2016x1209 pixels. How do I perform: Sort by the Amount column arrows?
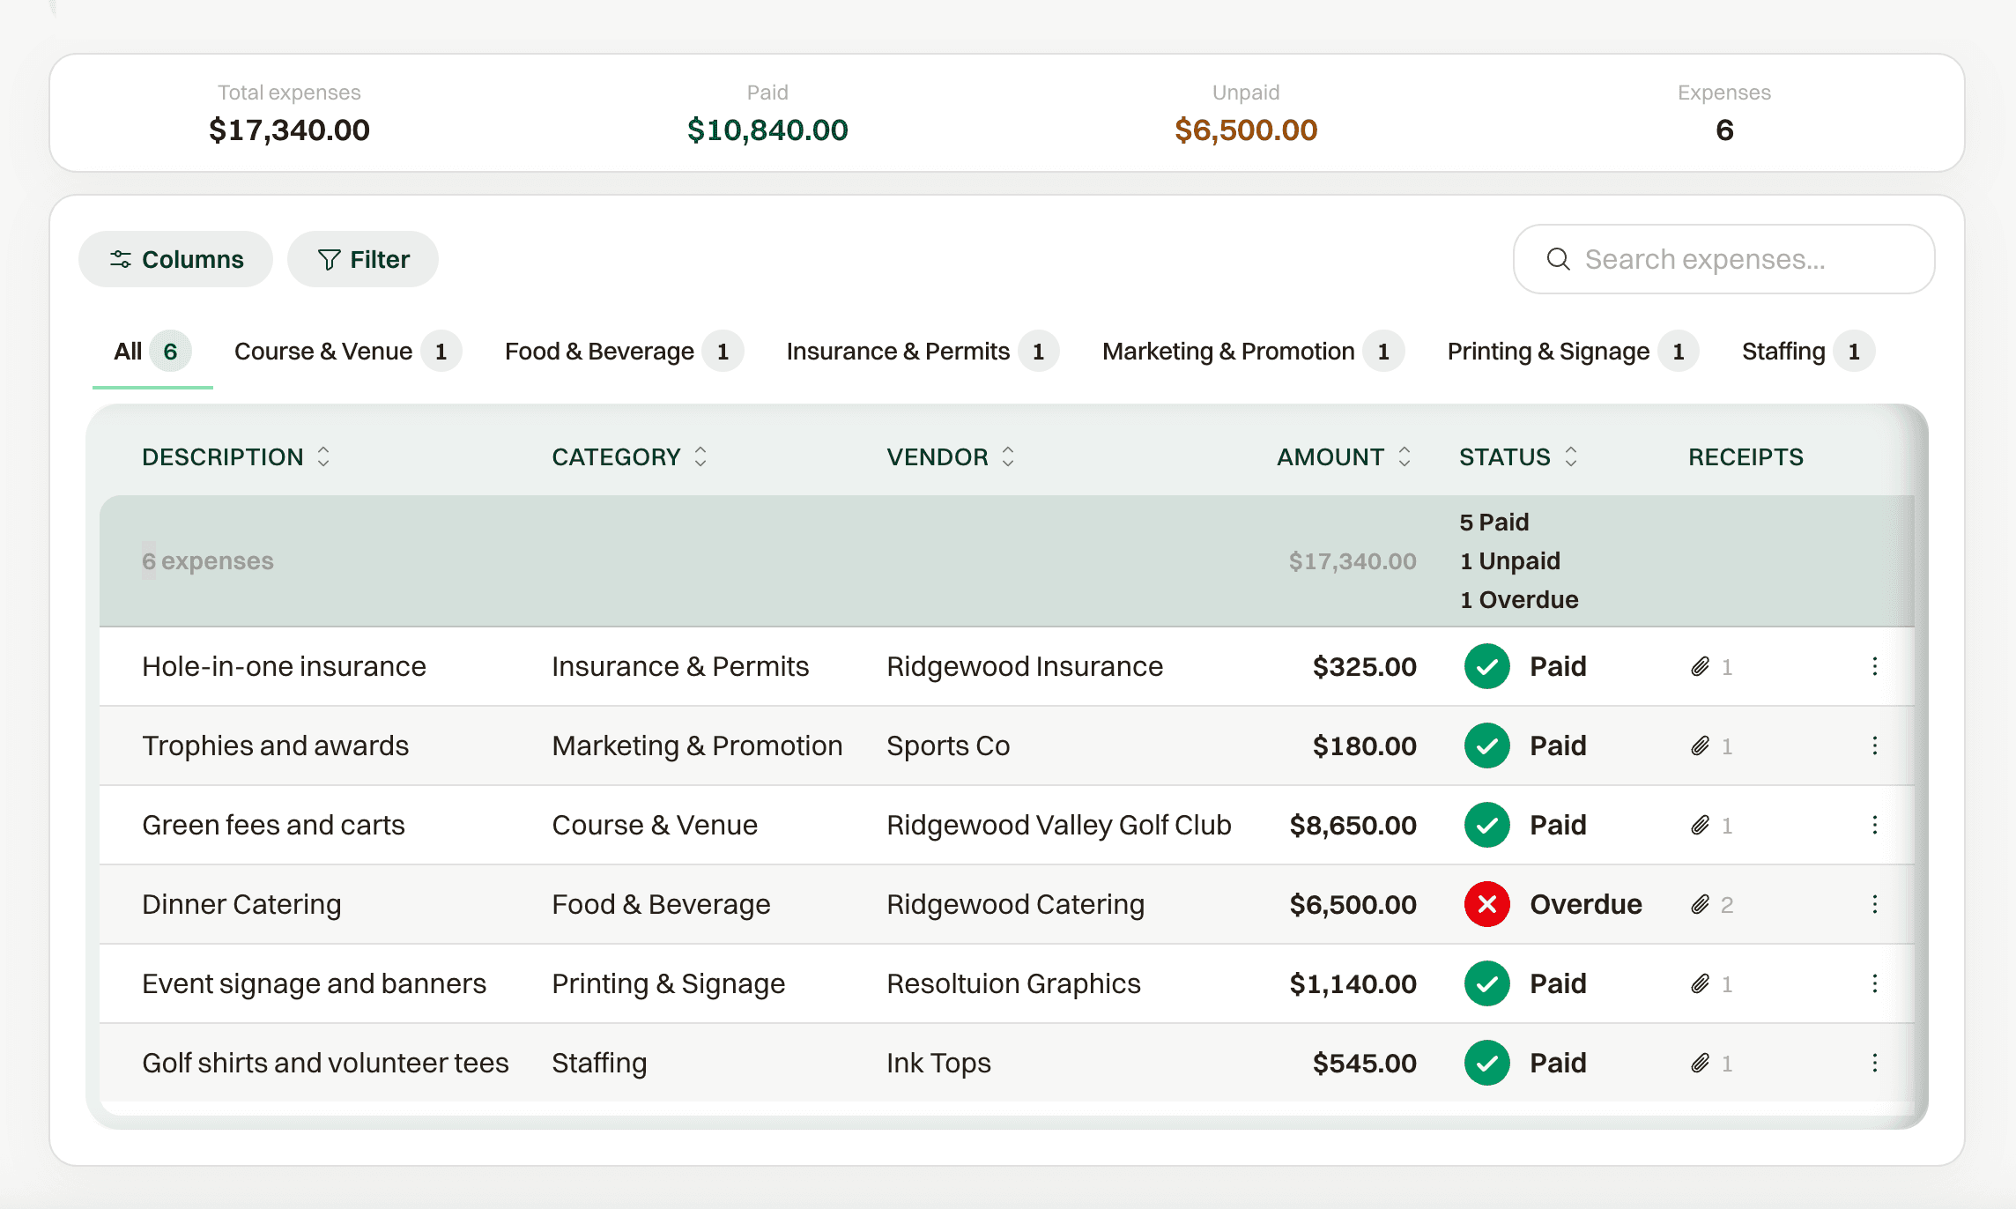[x=1405, y=456]
